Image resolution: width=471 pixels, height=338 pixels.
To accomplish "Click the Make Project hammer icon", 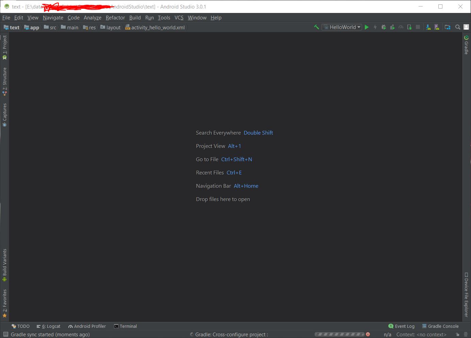I will [316, 27].
